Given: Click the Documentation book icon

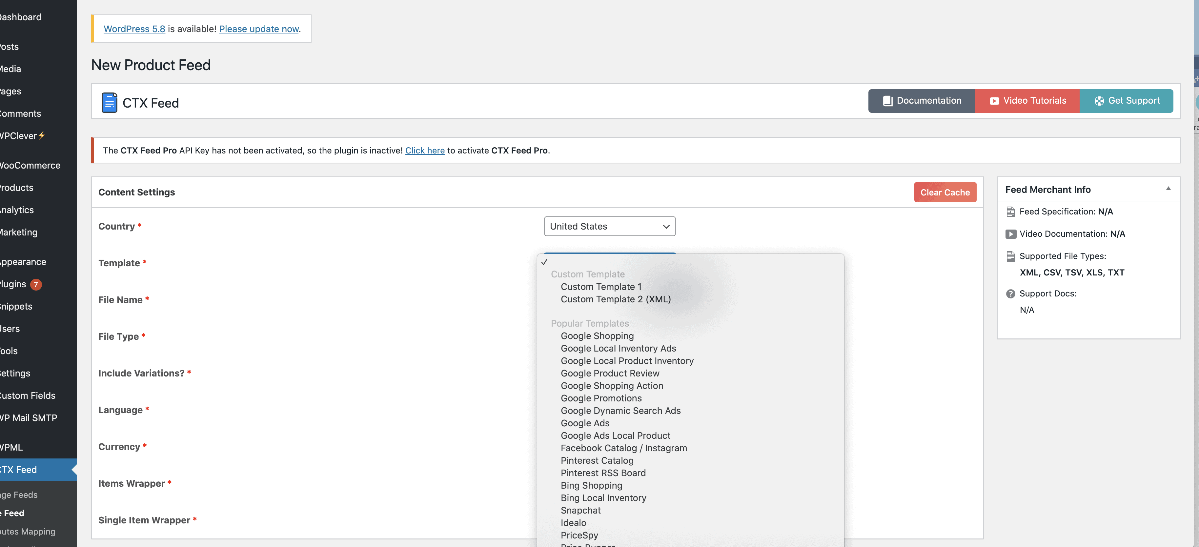Looking at the screenshot, I should point(888,101).
